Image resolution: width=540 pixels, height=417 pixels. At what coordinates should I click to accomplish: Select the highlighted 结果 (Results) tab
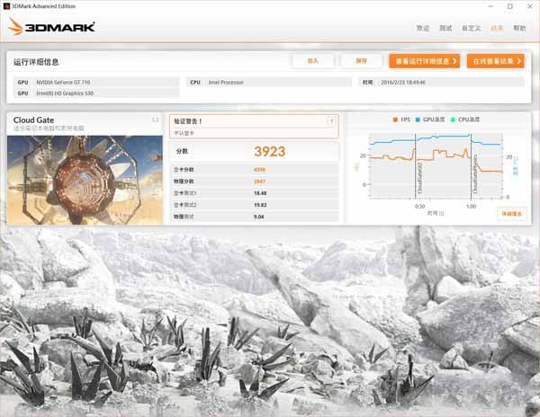click(497, 28)
